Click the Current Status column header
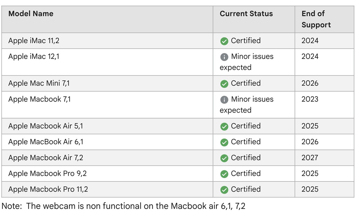359x218 pixels. (246, 14)
